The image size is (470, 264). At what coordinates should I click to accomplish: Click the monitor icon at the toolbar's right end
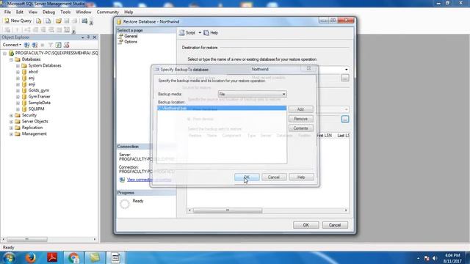point(84,21)
